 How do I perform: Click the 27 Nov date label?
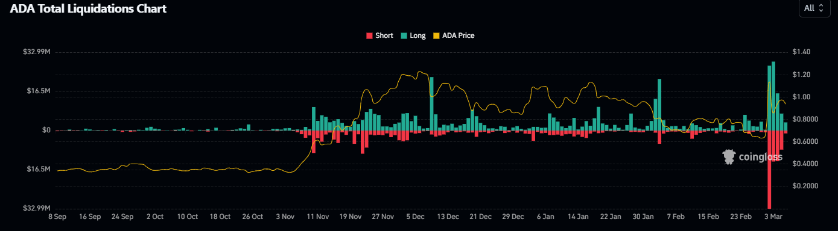point(383,216)
